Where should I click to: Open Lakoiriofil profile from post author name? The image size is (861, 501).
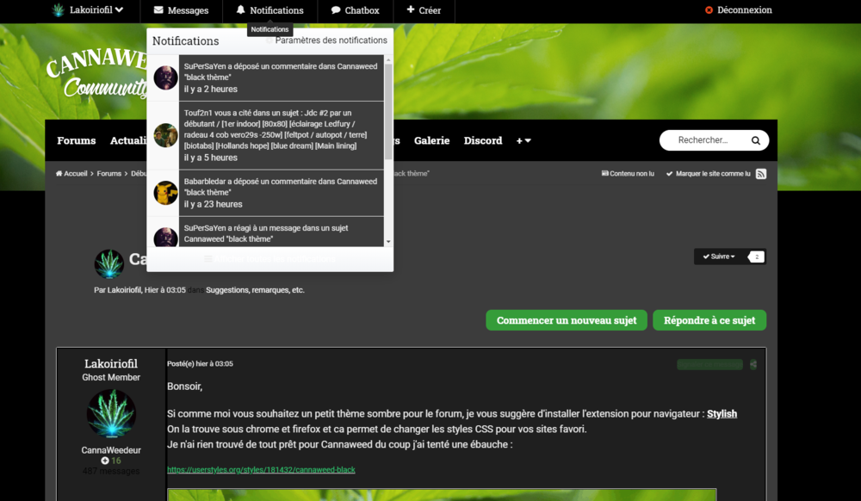coord(111,363)
